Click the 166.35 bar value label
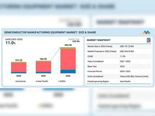Viewport: 155px width, 116px height. click(43, 59)
